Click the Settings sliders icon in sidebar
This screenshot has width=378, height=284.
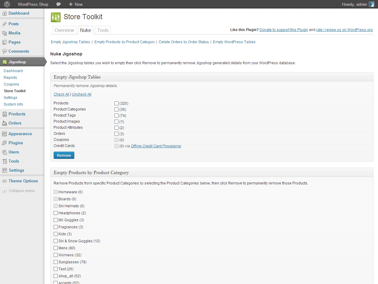[x=5, y=170]
